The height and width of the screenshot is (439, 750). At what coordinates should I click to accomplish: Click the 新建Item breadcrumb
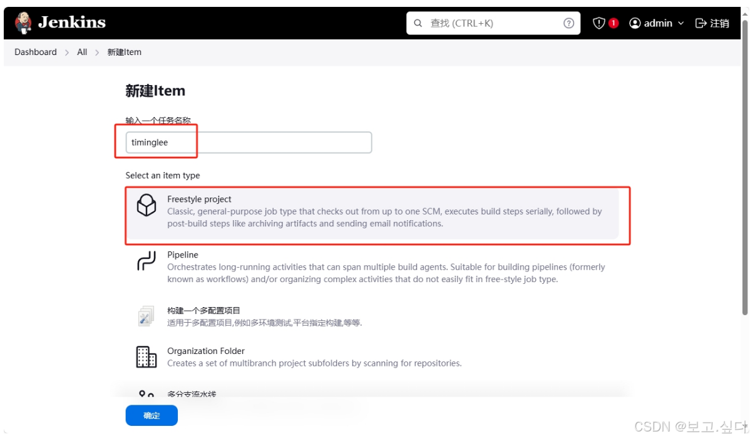tap(125, 52)
